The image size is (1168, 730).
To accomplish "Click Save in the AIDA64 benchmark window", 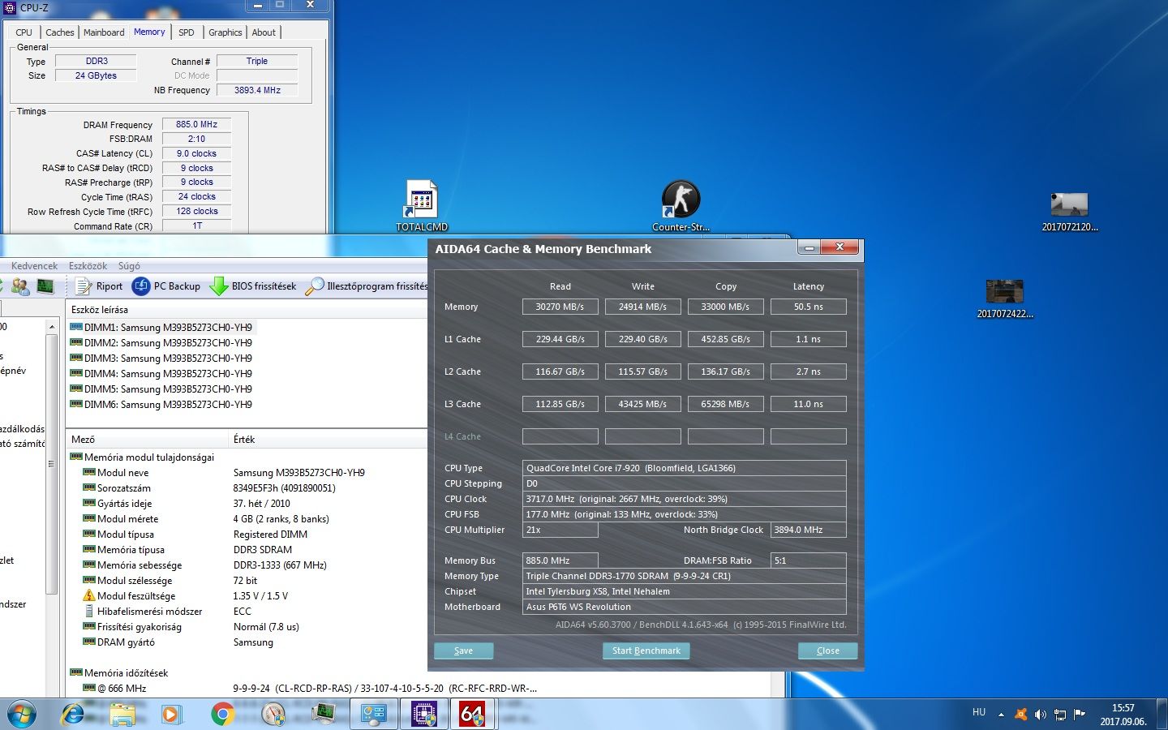I will pos(463,651).
